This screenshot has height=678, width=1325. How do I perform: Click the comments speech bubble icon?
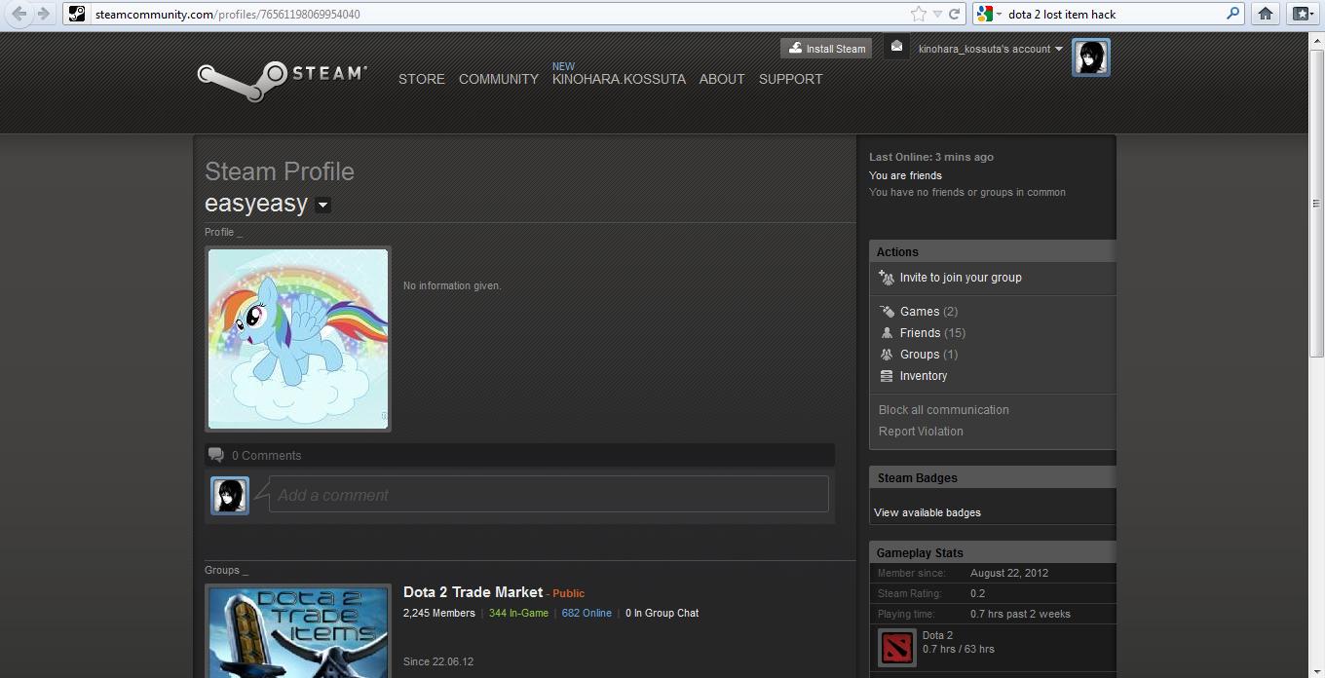(x=216, y=455)
